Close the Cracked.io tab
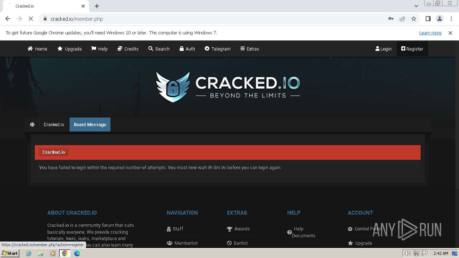The width and height of the screenshot is (459, 258). (x=83, y=6)
